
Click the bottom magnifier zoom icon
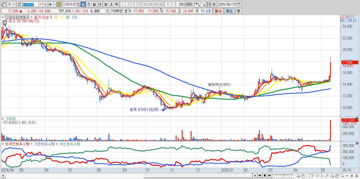tap(342, 176)
